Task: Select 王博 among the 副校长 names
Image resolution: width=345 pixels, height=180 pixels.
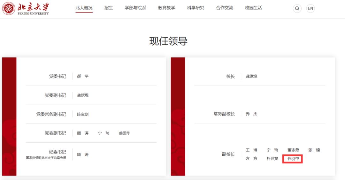Action: pyautogui.click(x=251, y=150)
